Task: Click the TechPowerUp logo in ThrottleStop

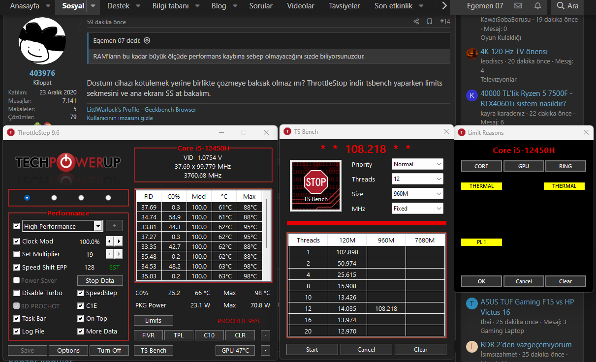Action: [x=68, y=162]
